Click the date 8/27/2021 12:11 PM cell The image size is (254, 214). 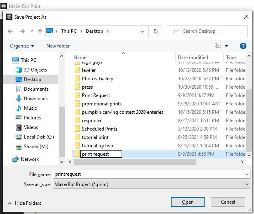198,121
